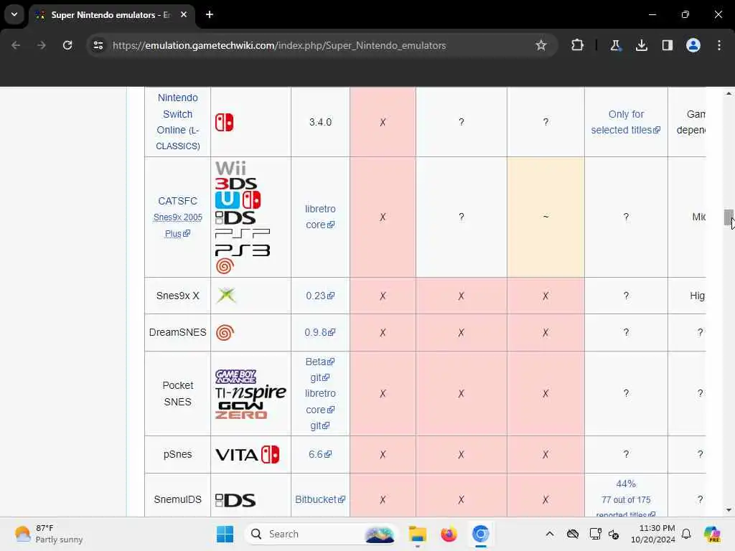Click the Wii logo in CATSFC row
The height and width of the screenshot is (551, 735).
(x=230, y=168)
